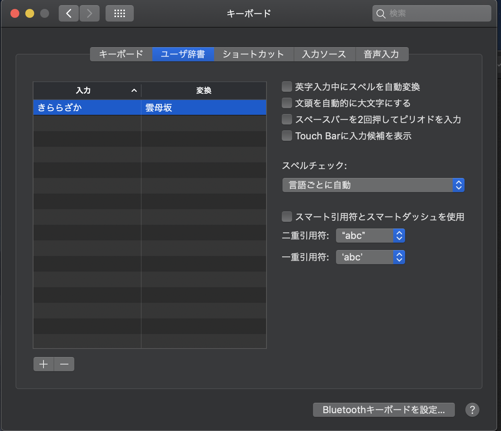Show all preferences grid icon
This screenshot has width=501, height=431.
[120, 14]
